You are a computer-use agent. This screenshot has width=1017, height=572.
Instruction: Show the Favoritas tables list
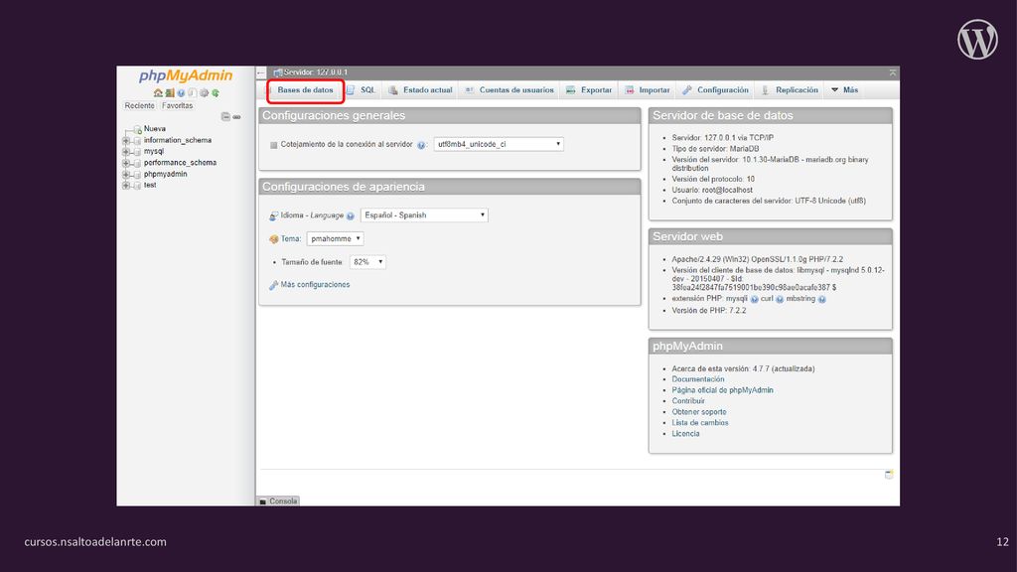point(177,105)
